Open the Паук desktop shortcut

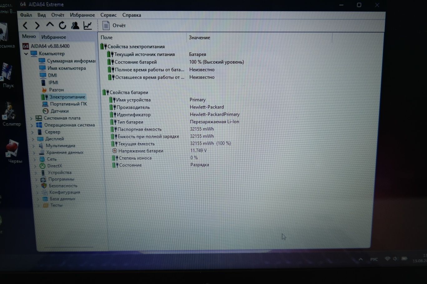[7, 76]
